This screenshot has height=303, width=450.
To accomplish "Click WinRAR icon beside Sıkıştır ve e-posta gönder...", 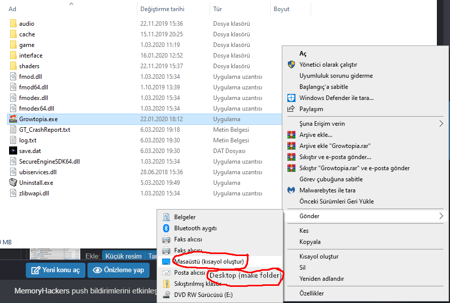I will point(291,157).
